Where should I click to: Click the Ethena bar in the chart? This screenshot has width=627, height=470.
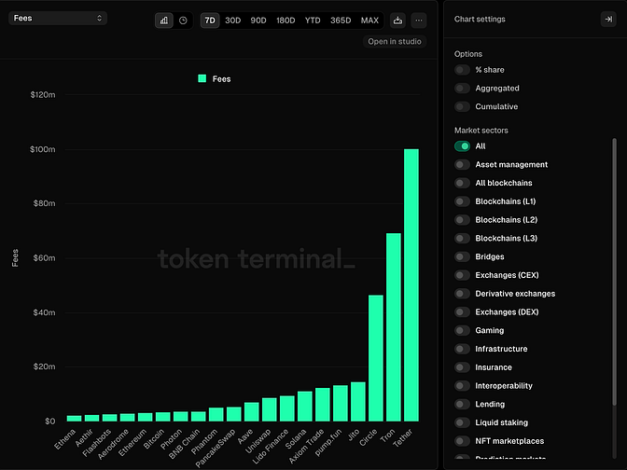(x=74, y=419)
